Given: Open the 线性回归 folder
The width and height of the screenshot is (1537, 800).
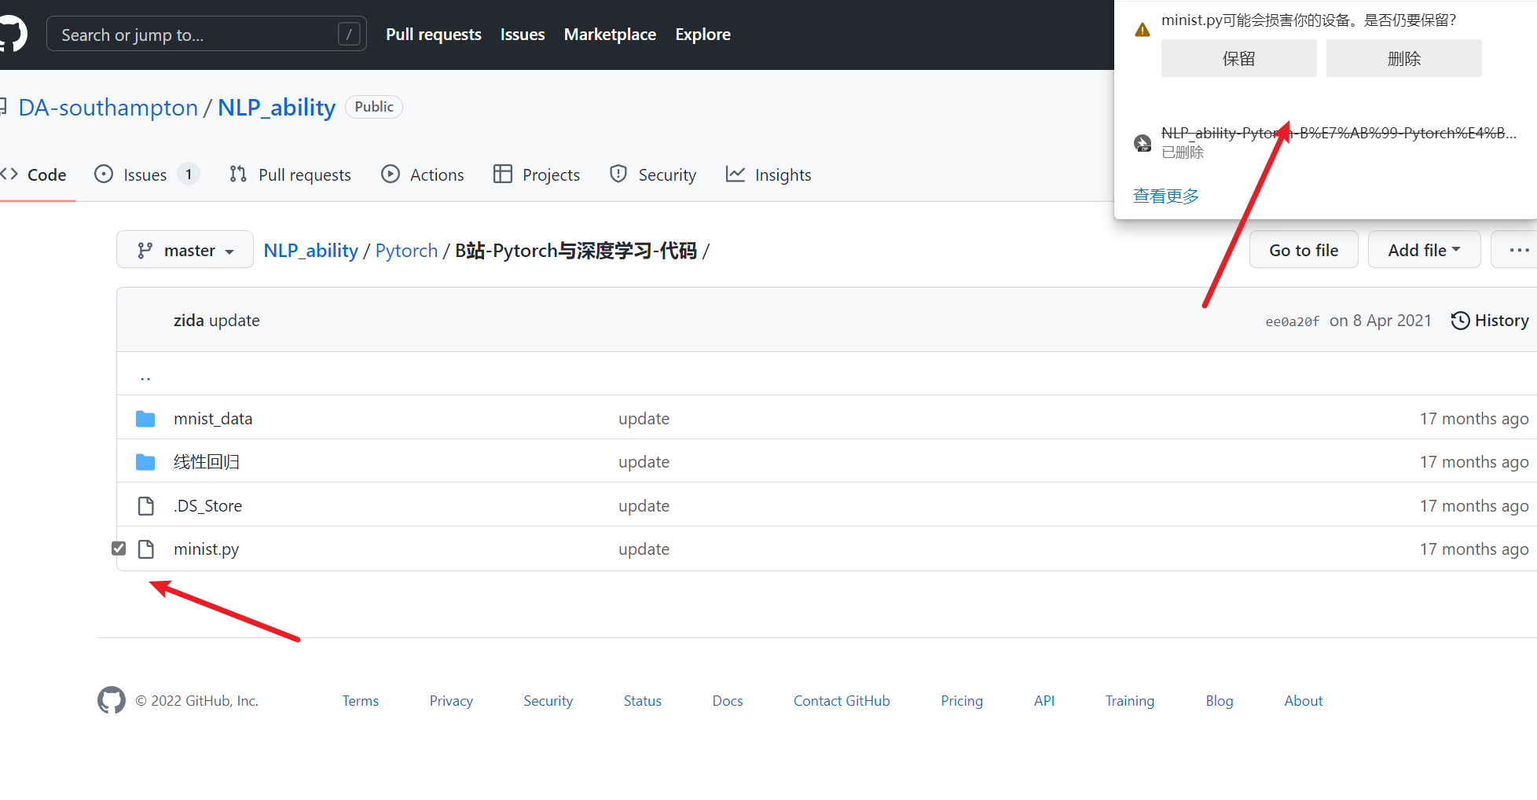Looking at the screenshot, I should click(207, 462).
